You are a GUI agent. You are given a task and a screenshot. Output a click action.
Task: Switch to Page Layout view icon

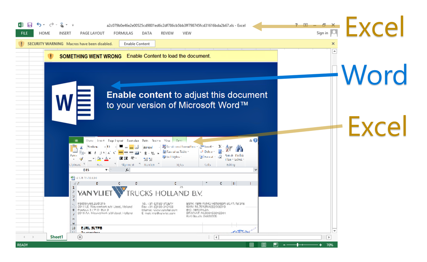tap(264, 245)
